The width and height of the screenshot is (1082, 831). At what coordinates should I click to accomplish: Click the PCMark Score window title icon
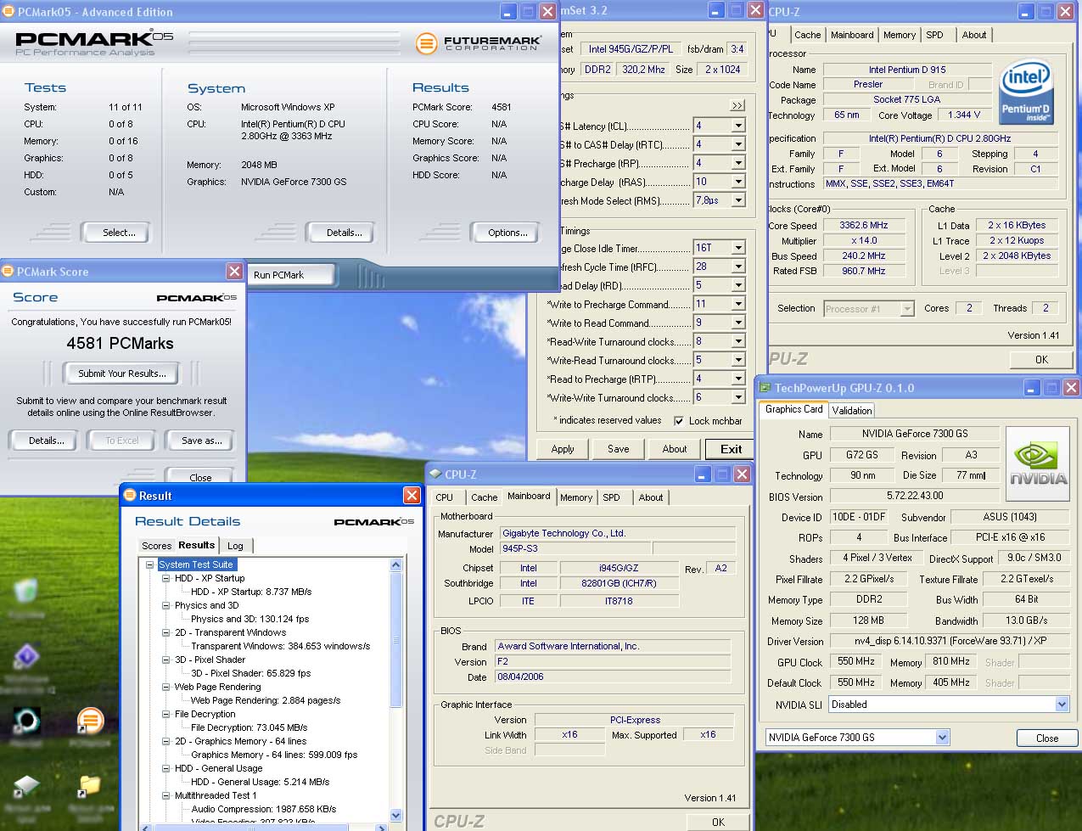point(8,272)
